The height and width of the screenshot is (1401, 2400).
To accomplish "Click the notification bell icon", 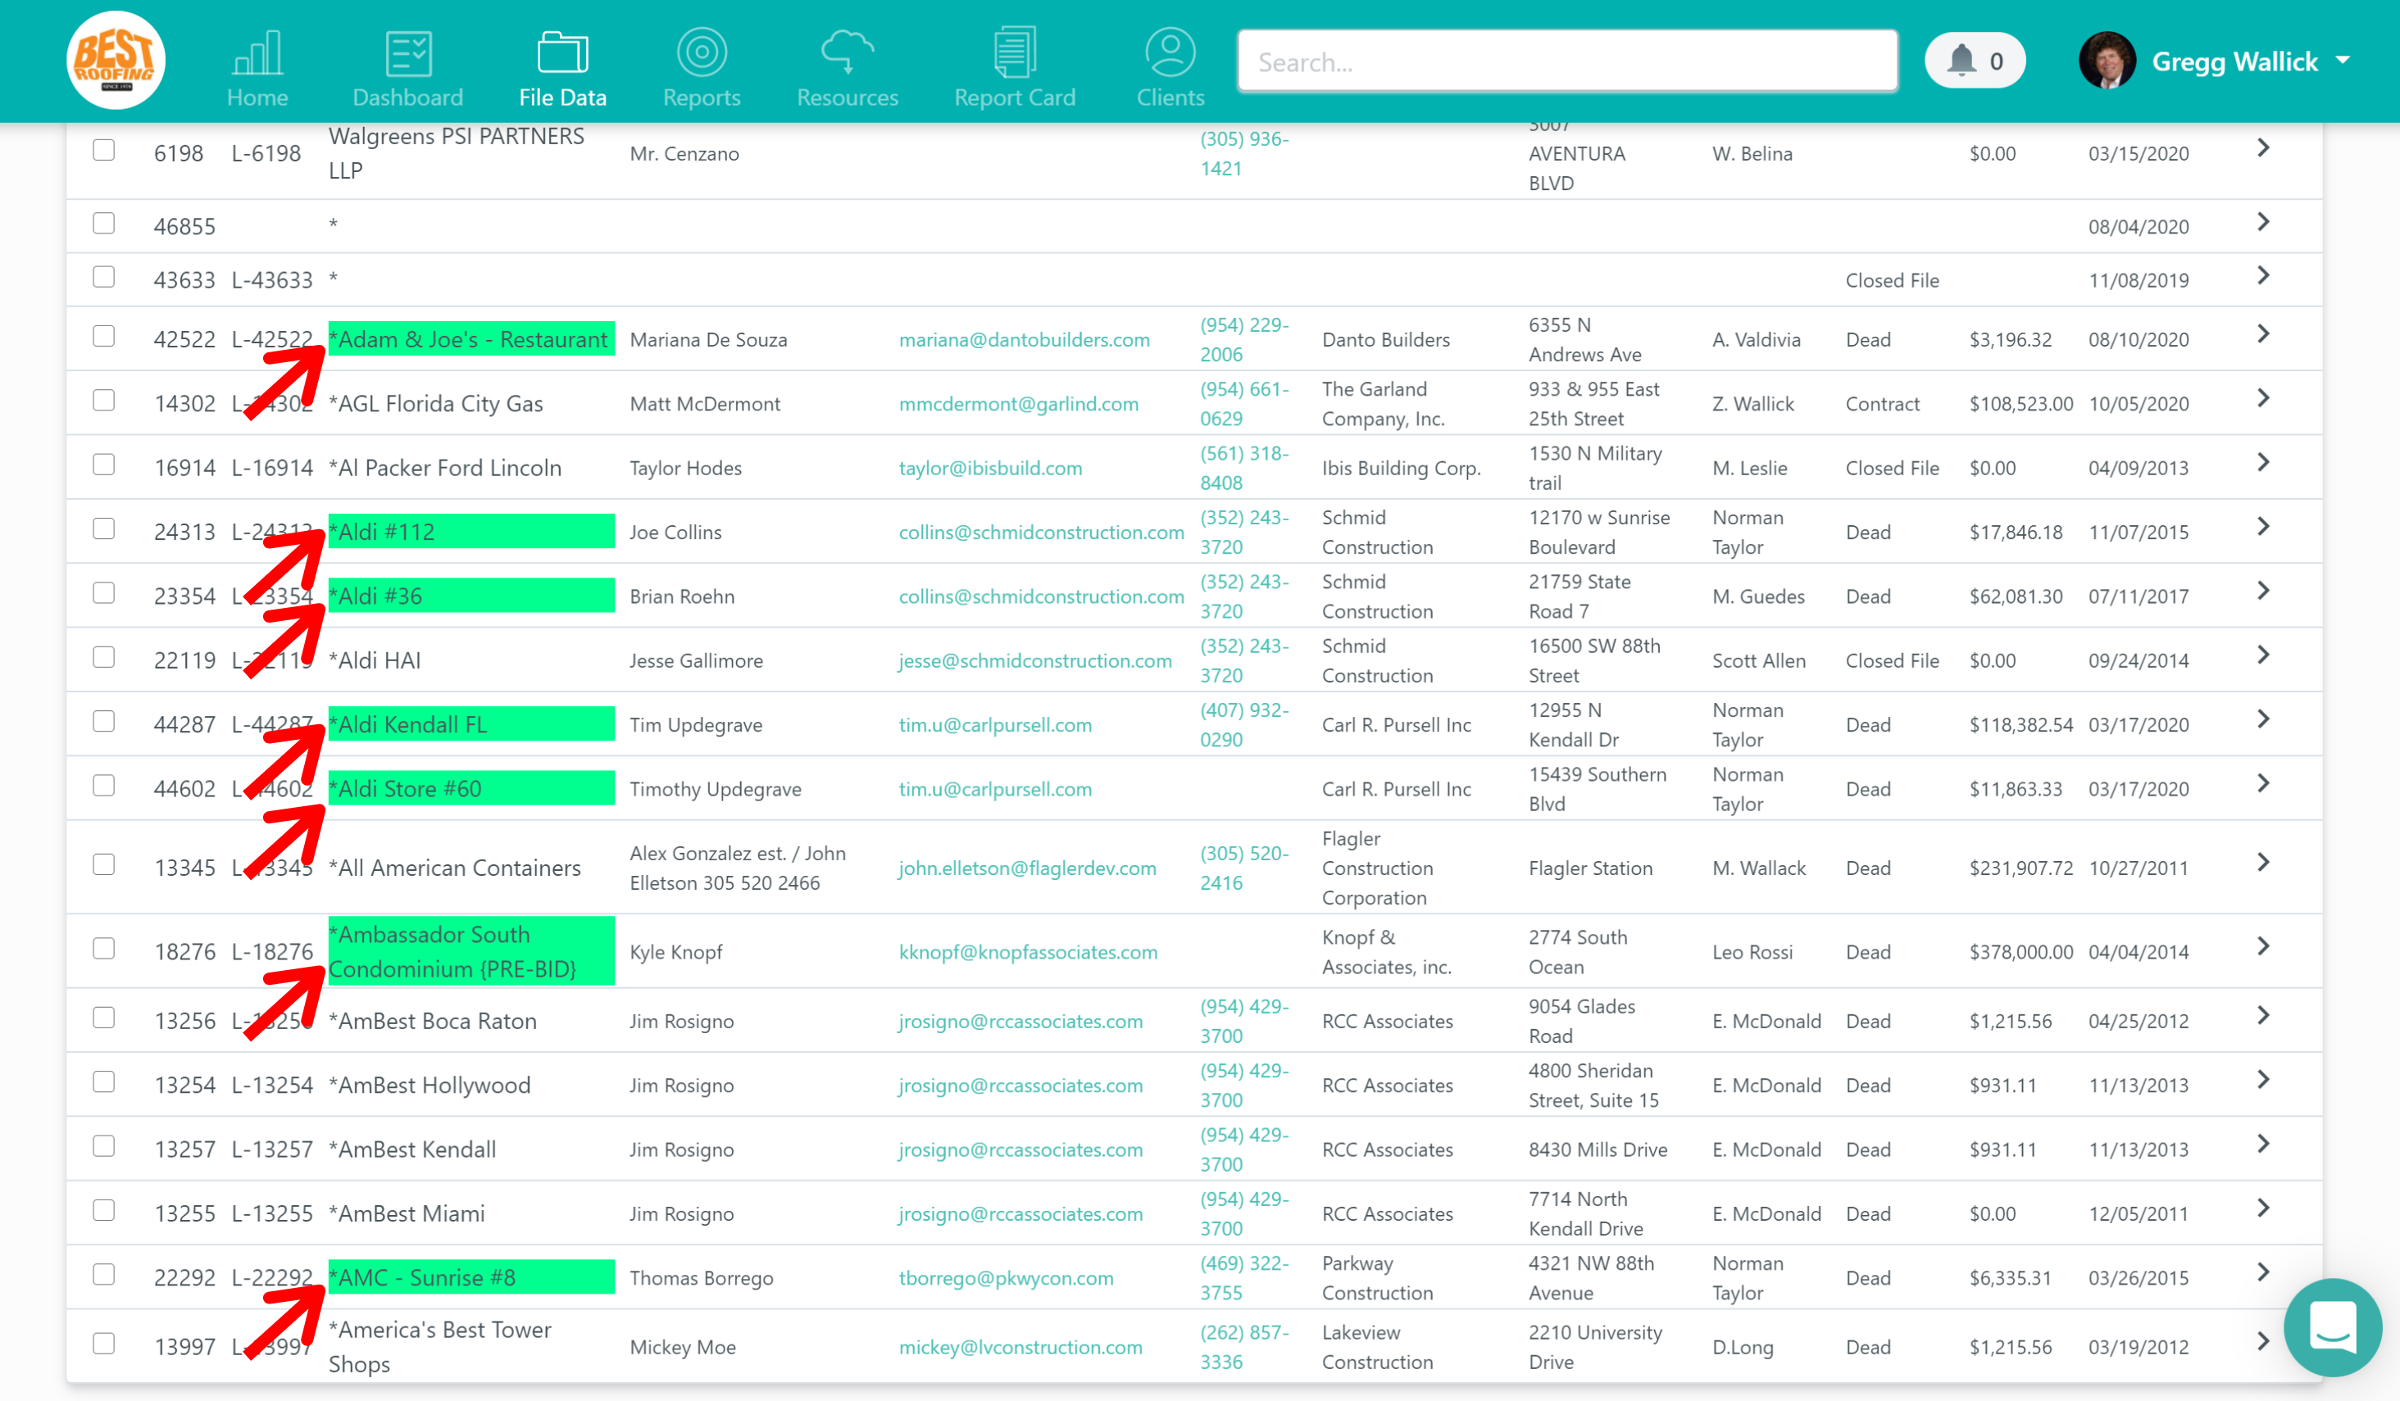I will tap(1961, 61).
